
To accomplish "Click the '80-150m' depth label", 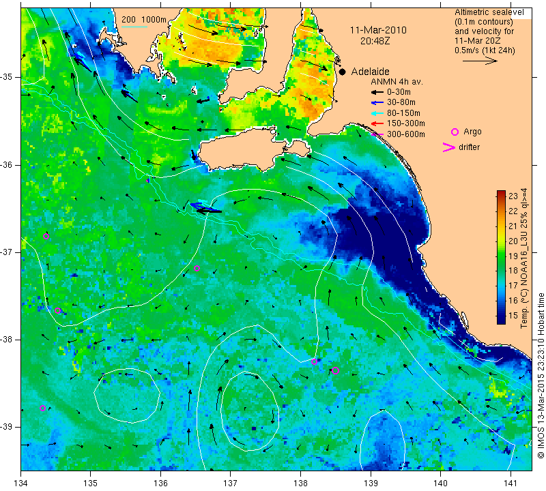I will pyautogui.click(x=403, y=113).
